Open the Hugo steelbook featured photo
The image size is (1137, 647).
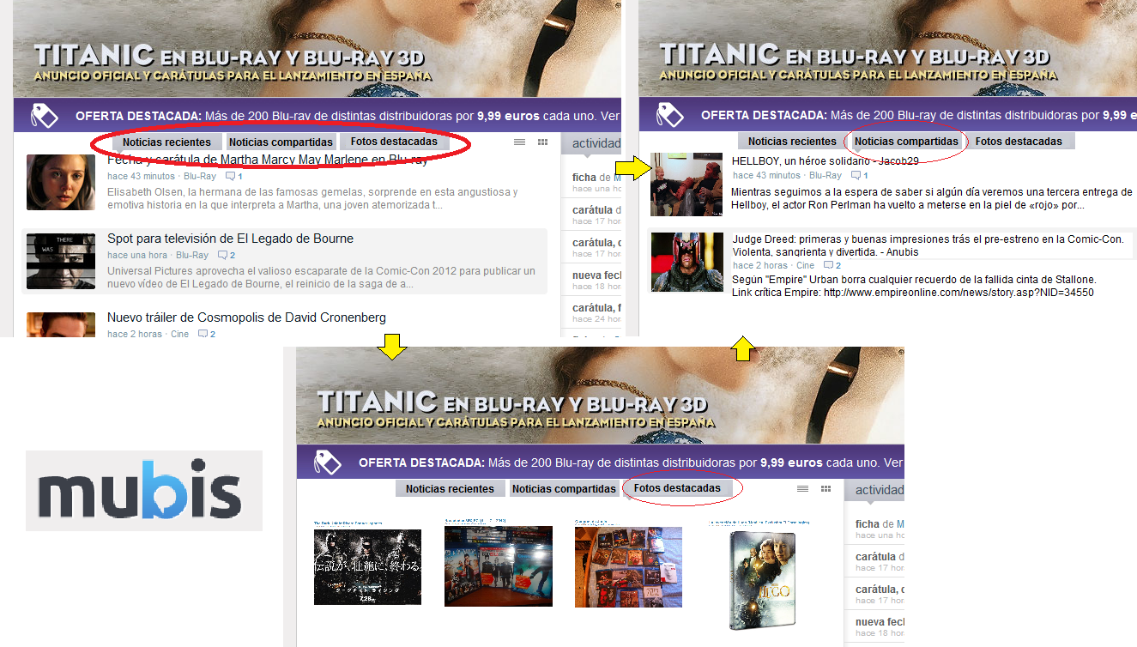(x=762, y=581)
